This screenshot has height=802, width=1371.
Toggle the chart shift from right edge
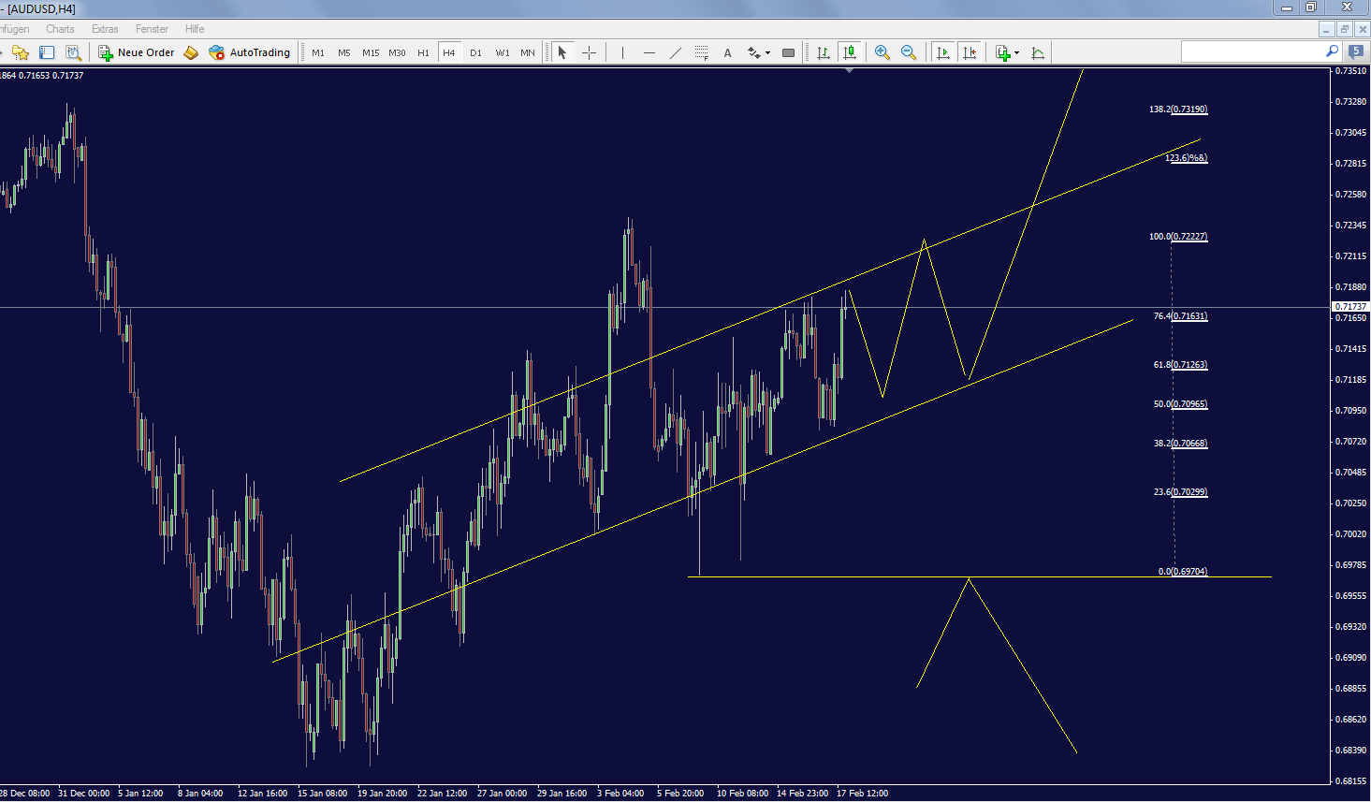tap(970, 52)
